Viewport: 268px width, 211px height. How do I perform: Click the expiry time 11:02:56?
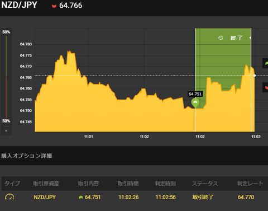(165, 197)
